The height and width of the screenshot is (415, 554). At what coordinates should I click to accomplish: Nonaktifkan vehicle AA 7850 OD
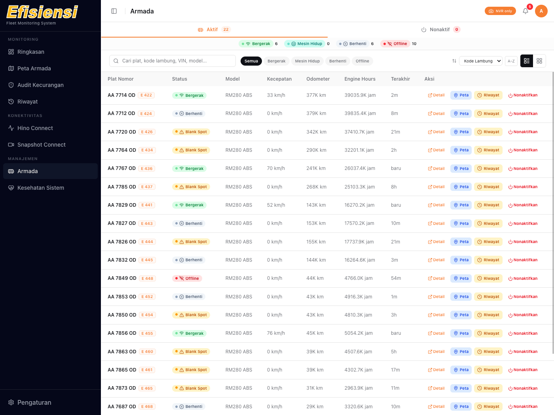pyautogui.click(x=523, y=315)
